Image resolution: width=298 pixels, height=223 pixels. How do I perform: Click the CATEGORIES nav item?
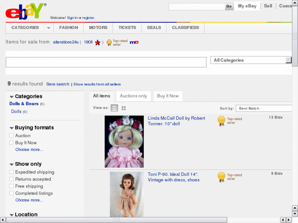tap(25, 28)
